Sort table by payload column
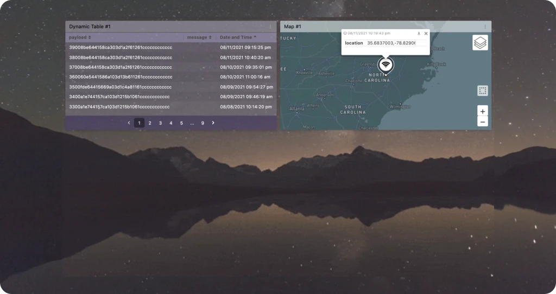556x294 pixels. 80,37
